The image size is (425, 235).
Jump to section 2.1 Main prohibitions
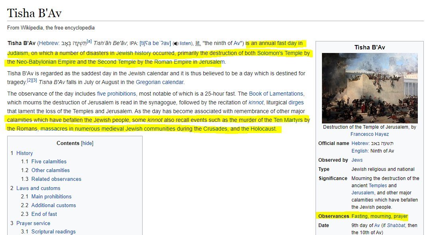click(x=52, y=197)
